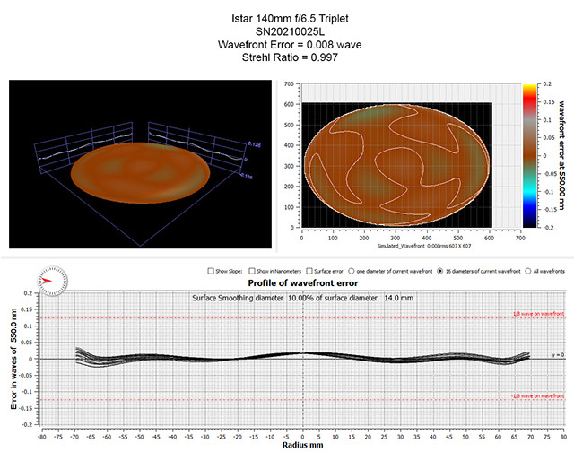Click the Profile of wavefront error title
The width and height of the screenshot is (574, 452).
click(x=304, y=284)
